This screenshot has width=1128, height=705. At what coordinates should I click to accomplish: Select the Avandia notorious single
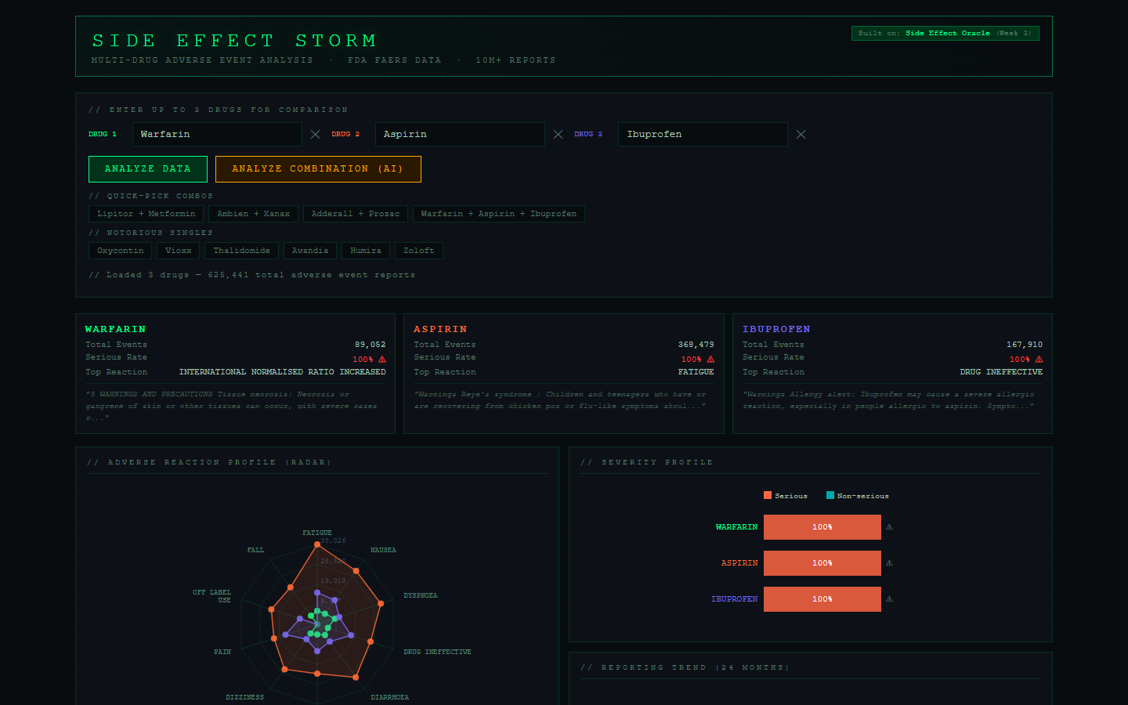point(310,251)
